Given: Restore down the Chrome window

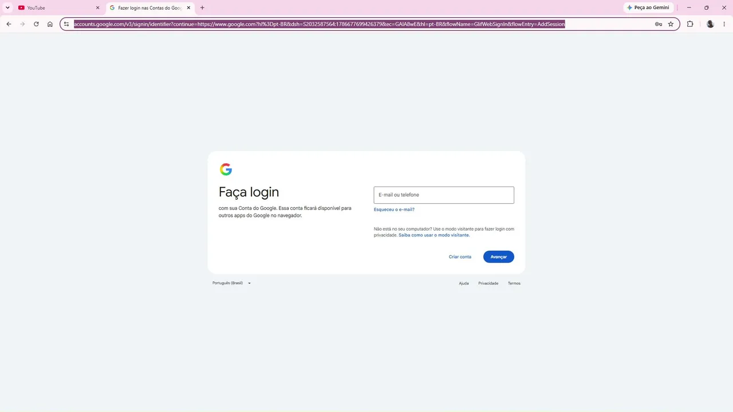Looking at the screenshot, I should click(x=707, y=7).
